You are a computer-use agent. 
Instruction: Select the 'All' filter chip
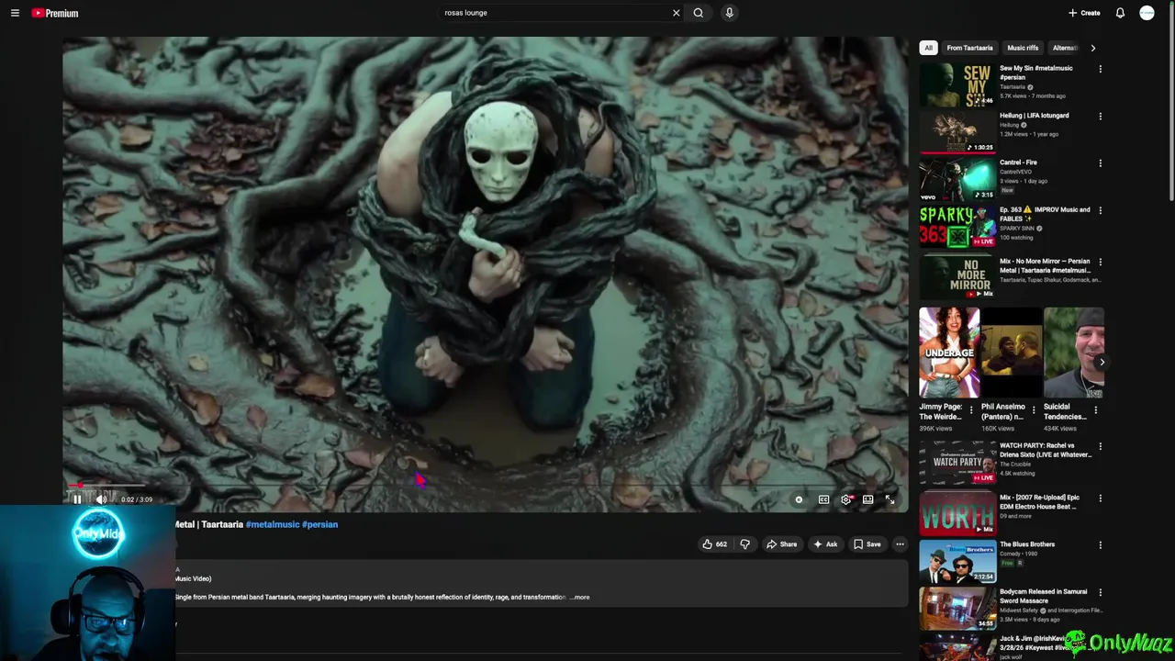[x=928, y=48]
